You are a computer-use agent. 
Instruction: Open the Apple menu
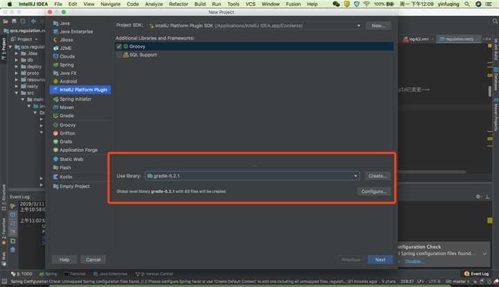click(x=10, y=4)
